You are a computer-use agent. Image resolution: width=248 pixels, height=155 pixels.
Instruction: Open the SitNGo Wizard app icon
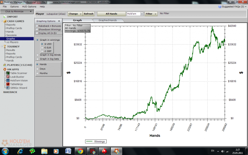pyautogui.click(x=8, y=88)
